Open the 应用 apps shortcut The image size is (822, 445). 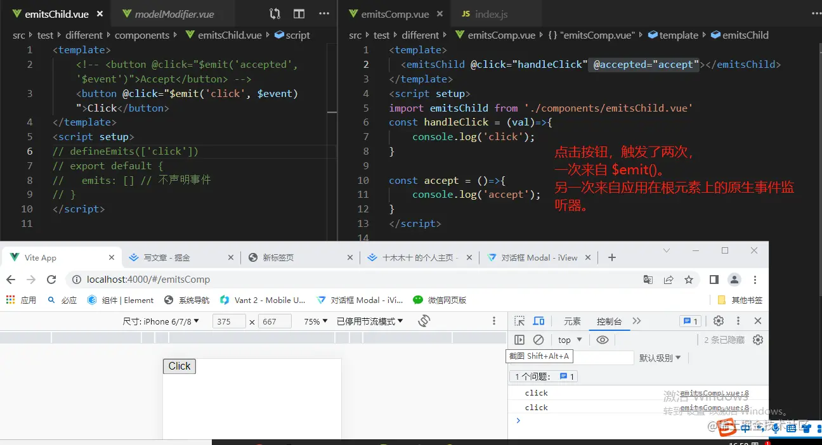point(21,300)
